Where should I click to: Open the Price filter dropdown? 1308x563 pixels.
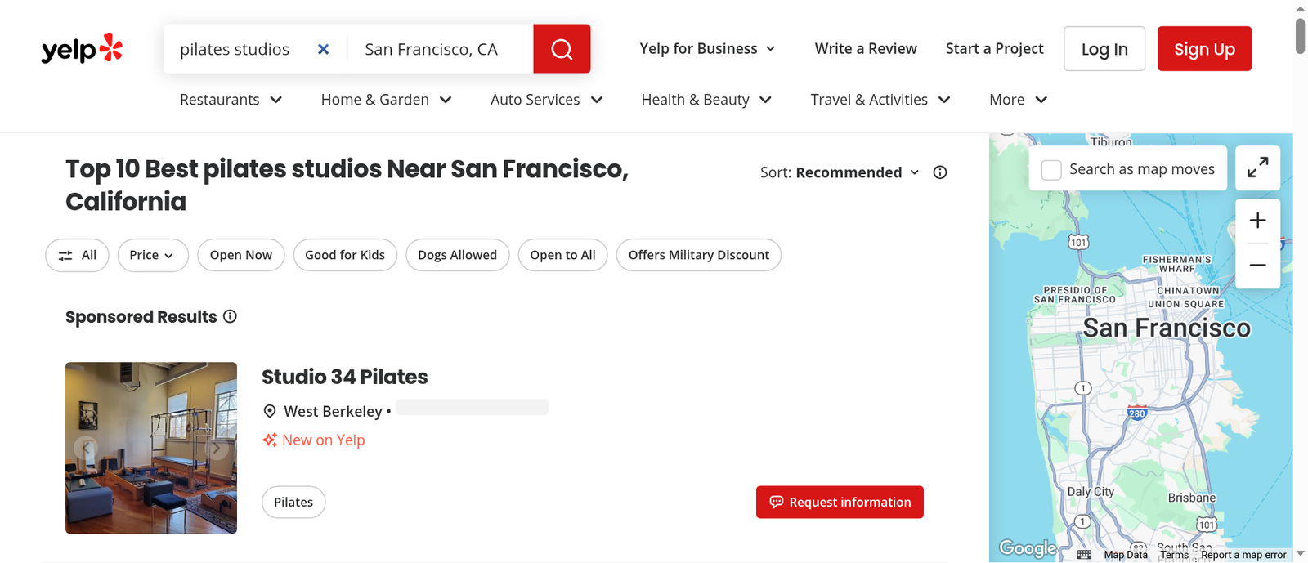point(153,255)
